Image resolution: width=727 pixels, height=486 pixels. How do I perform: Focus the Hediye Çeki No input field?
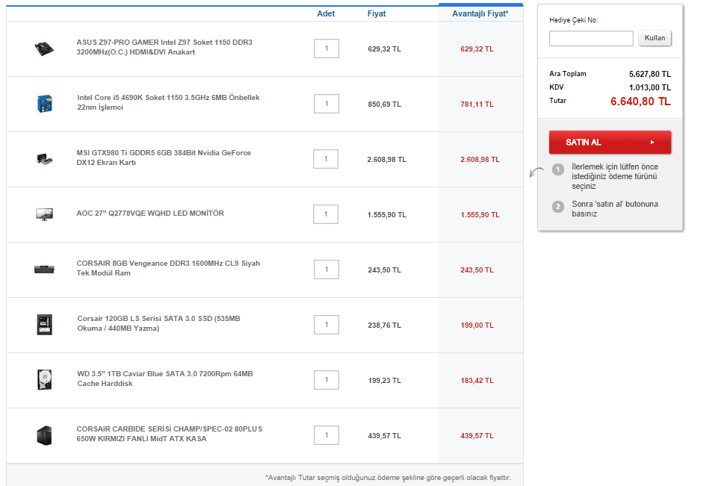[591, 39]
